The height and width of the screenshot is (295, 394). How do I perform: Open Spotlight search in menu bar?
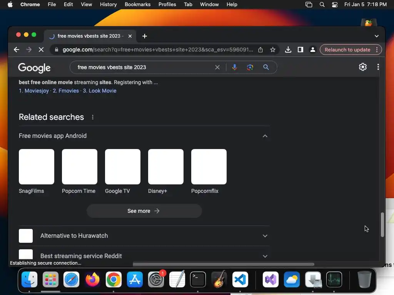click(x=322, y=5)
